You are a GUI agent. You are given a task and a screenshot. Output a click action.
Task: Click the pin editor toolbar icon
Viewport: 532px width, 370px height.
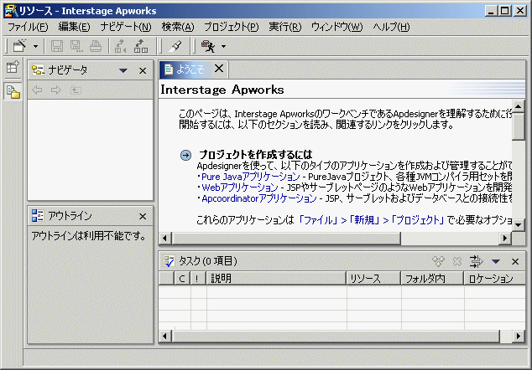tap(175, 46)
